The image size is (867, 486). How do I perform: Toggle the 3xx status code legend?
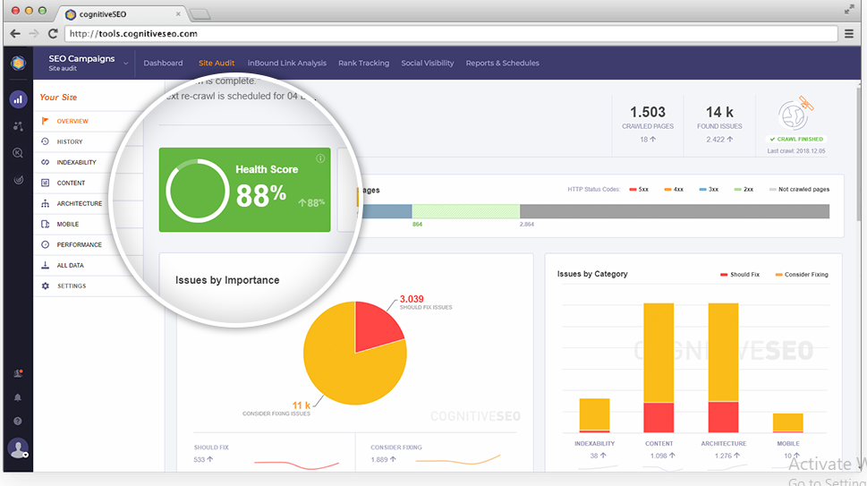tap(709, 189)
